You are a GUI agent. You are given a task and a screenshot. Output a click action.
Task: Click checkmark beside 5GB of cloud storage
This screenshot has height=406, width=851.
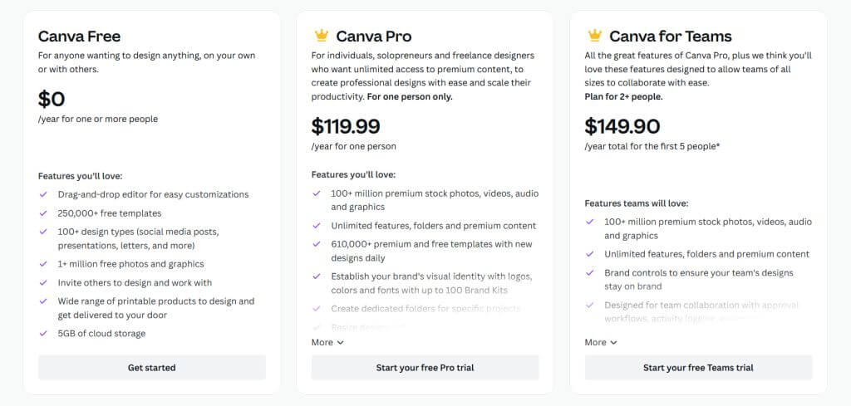click(43, 333)
